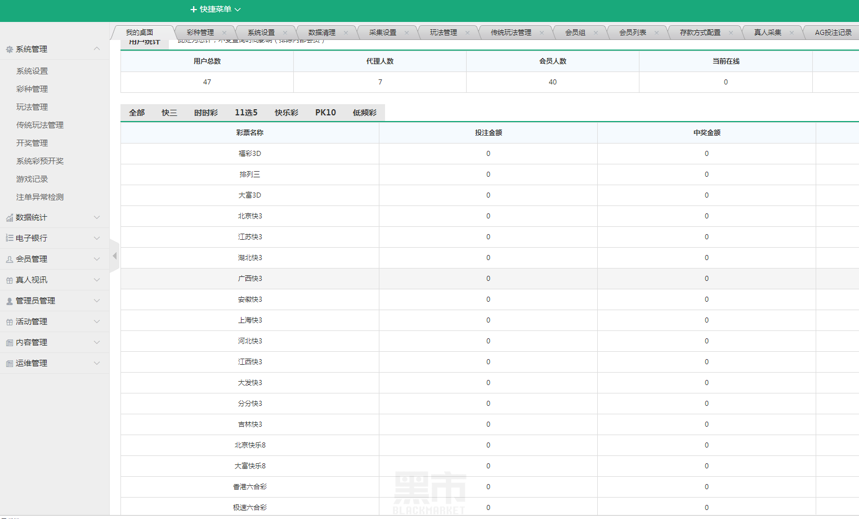Open 游戏记录 in the sidebar
This screenshot has height=519, width=859.
(32, 179)
